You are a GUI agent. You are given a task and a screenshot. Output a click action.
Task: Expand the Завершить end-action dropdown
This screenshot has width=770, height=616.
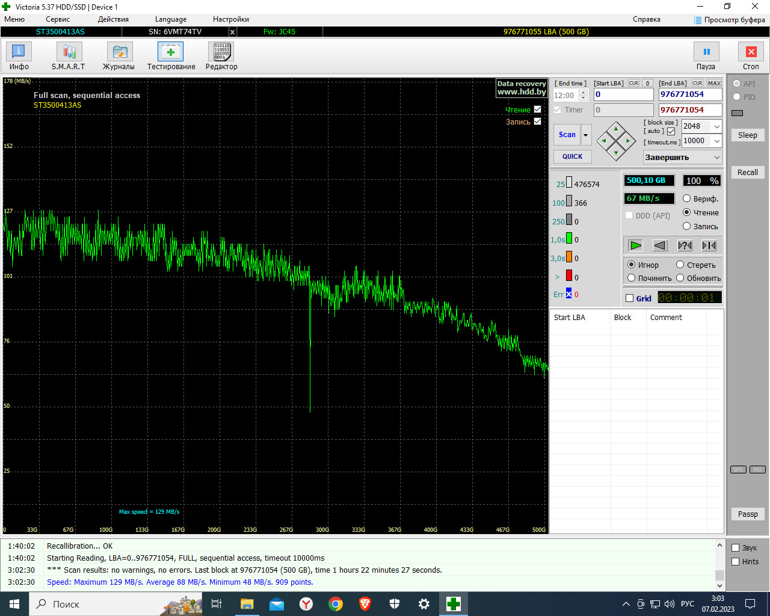[716, 157]
